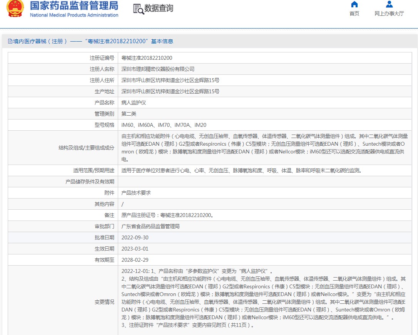This screenshot has width=418, height=335.
Task: Click the 管理类别 label
Action: tap(104, 114)
